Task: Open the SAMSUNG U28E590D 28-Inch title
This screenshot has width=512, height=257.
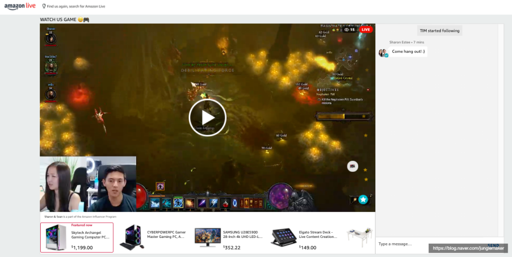Action: click(243, 234)
